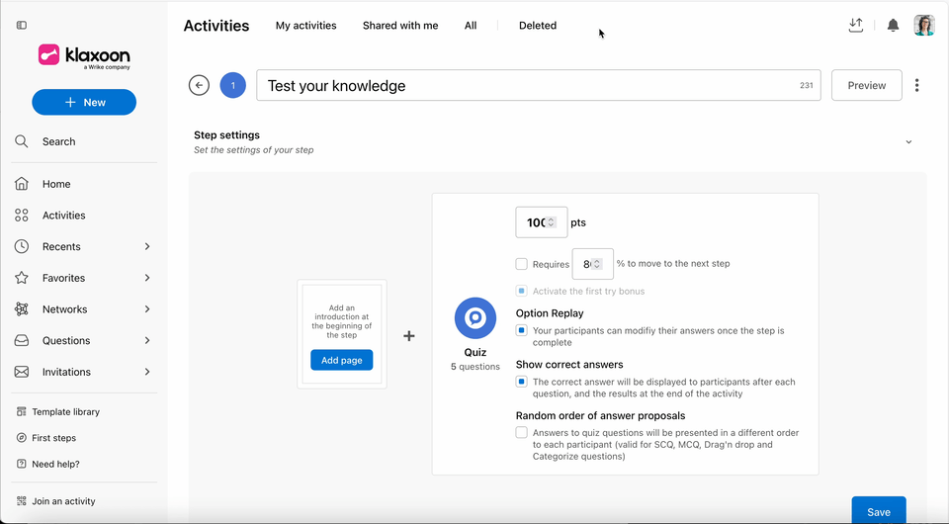The width and height of the screenshot is (949, 524).
Task: Switch to the All tab
Action: (471, 26)
